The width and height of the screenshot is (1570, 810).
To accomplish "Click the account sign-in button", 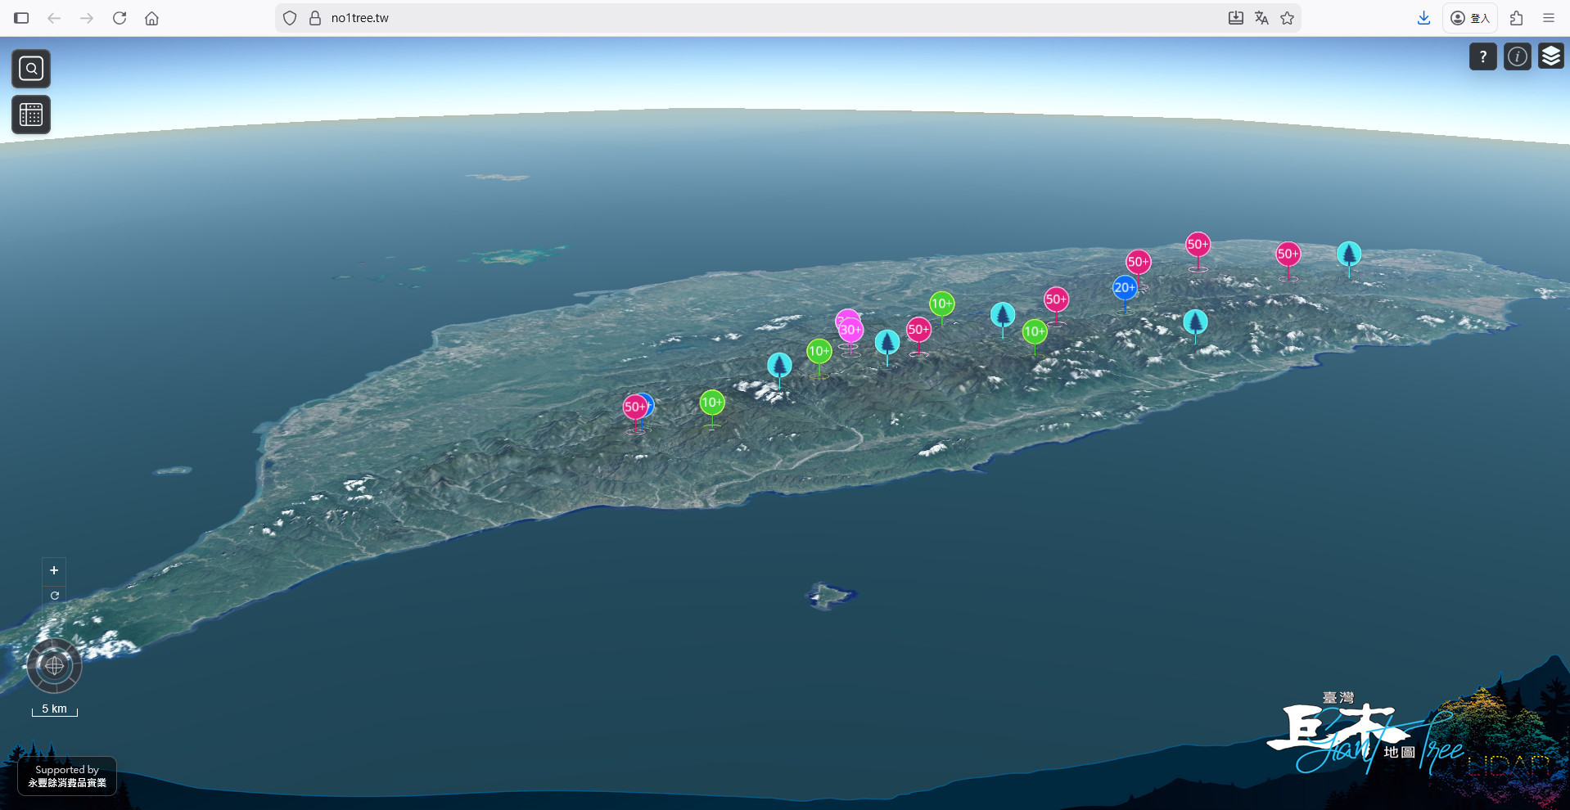I will [1469, 18].
